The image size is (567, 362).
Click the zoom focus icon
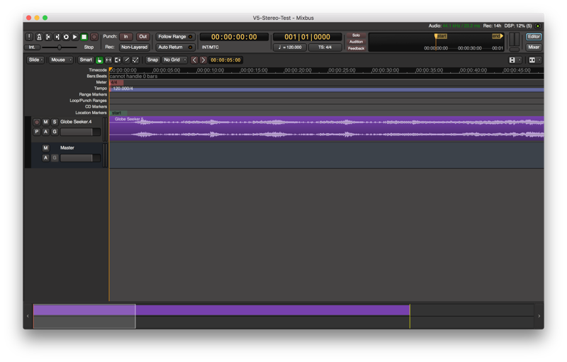pos(532,60)
